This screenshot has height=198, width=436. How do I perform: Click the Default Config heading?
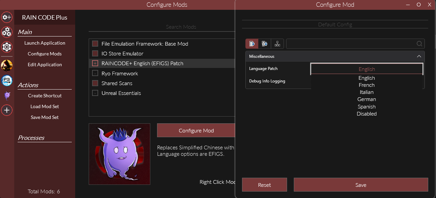(x=335, y=25)
